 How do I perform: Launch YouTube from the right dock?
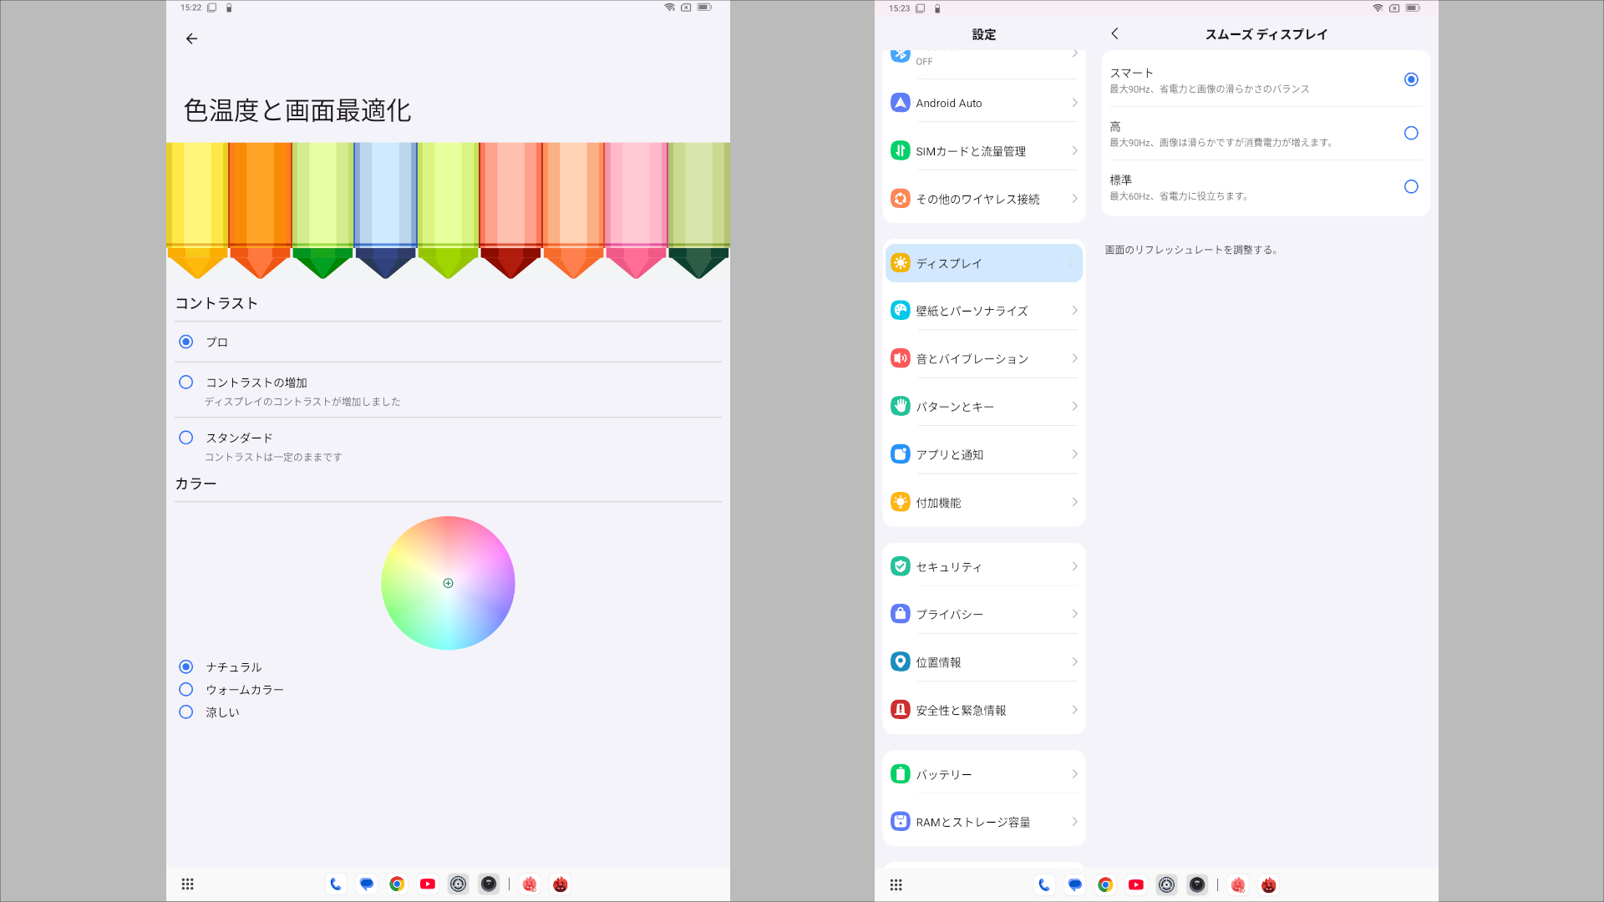point(1135,884)
